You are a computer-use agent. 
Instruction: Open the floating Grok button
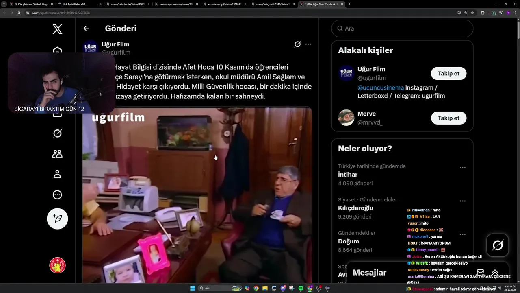pos(498,245)
